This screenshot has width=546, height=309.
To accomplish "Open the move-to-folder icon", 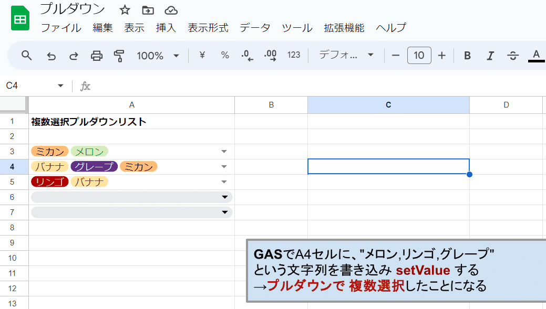I will (x=148, y=10).
